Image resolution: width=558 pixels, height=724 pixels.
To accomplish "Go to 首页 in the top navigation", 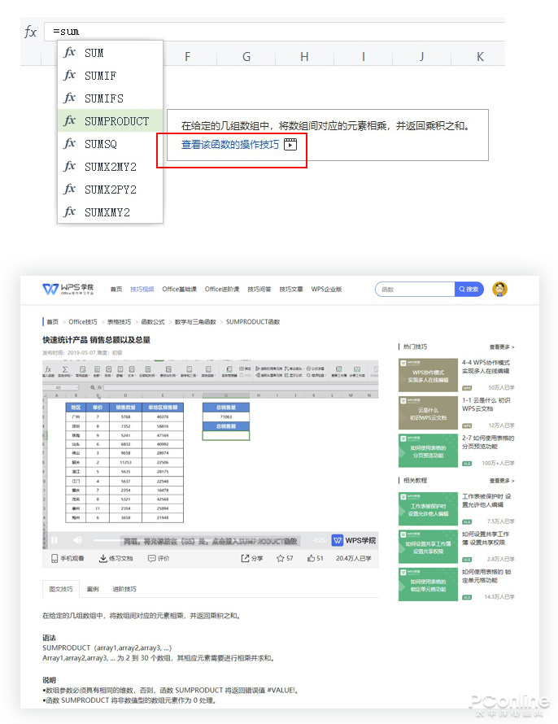I will pyautogui.click(x=116, y=289).
